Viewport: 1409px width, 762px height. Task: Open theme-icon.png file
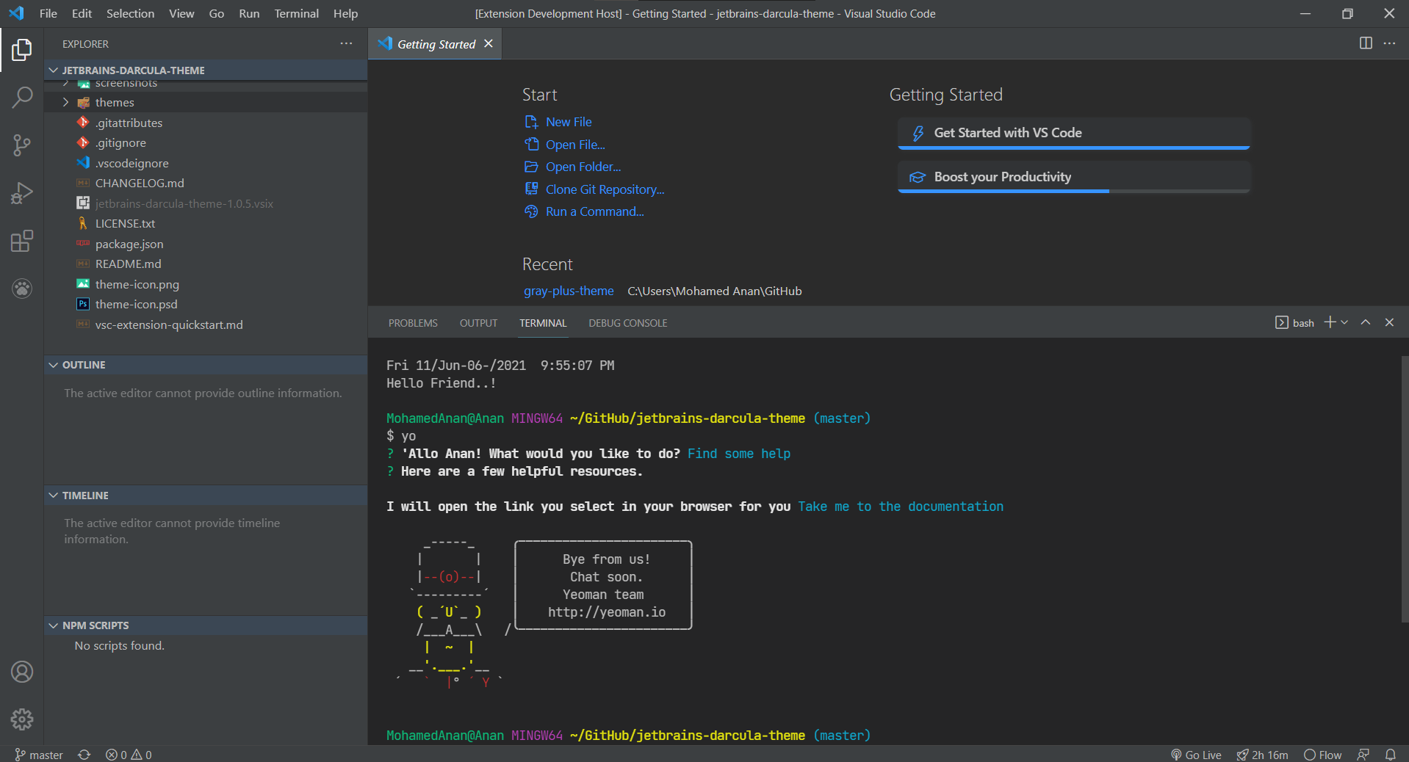pos(206,284)
